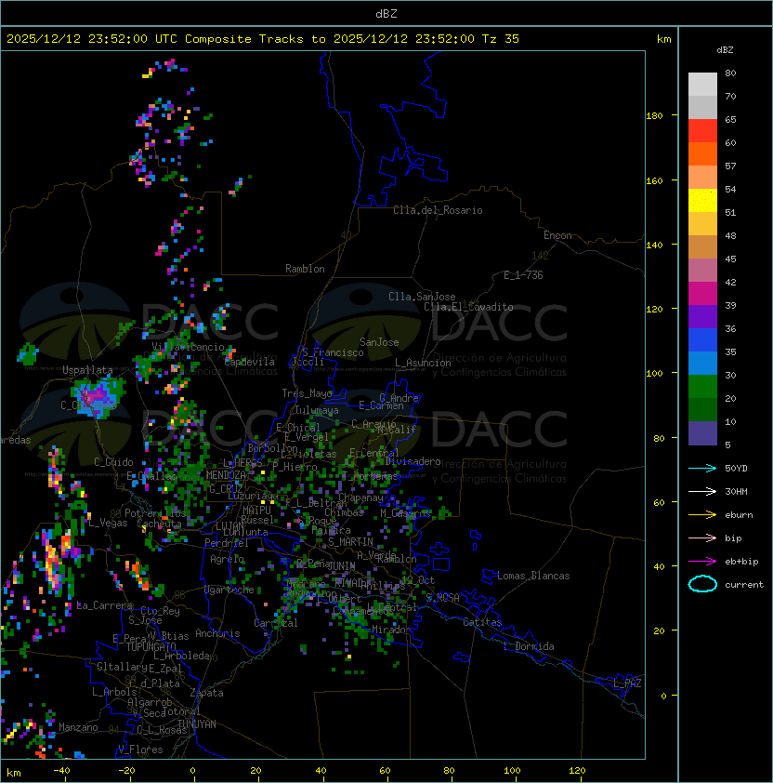Click the 'Clla.del_Rosario' label on map

pos(438,210)
